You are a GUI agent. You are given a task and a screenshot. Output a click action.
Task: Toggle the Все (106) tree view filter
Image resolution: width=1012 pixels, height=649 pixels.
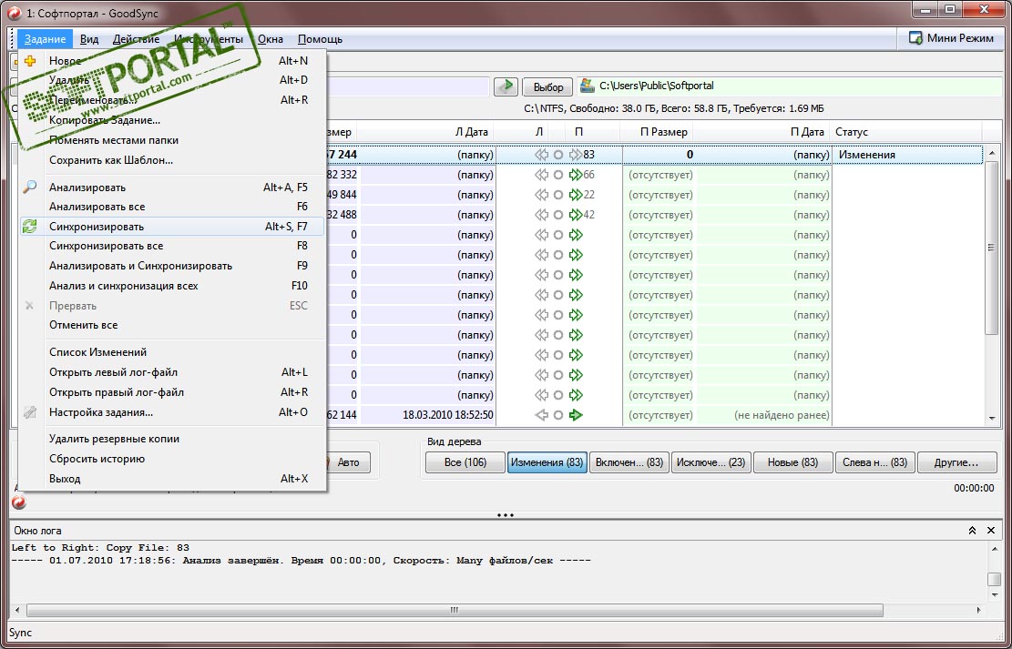pyautogui.click(x=465, y=462)
